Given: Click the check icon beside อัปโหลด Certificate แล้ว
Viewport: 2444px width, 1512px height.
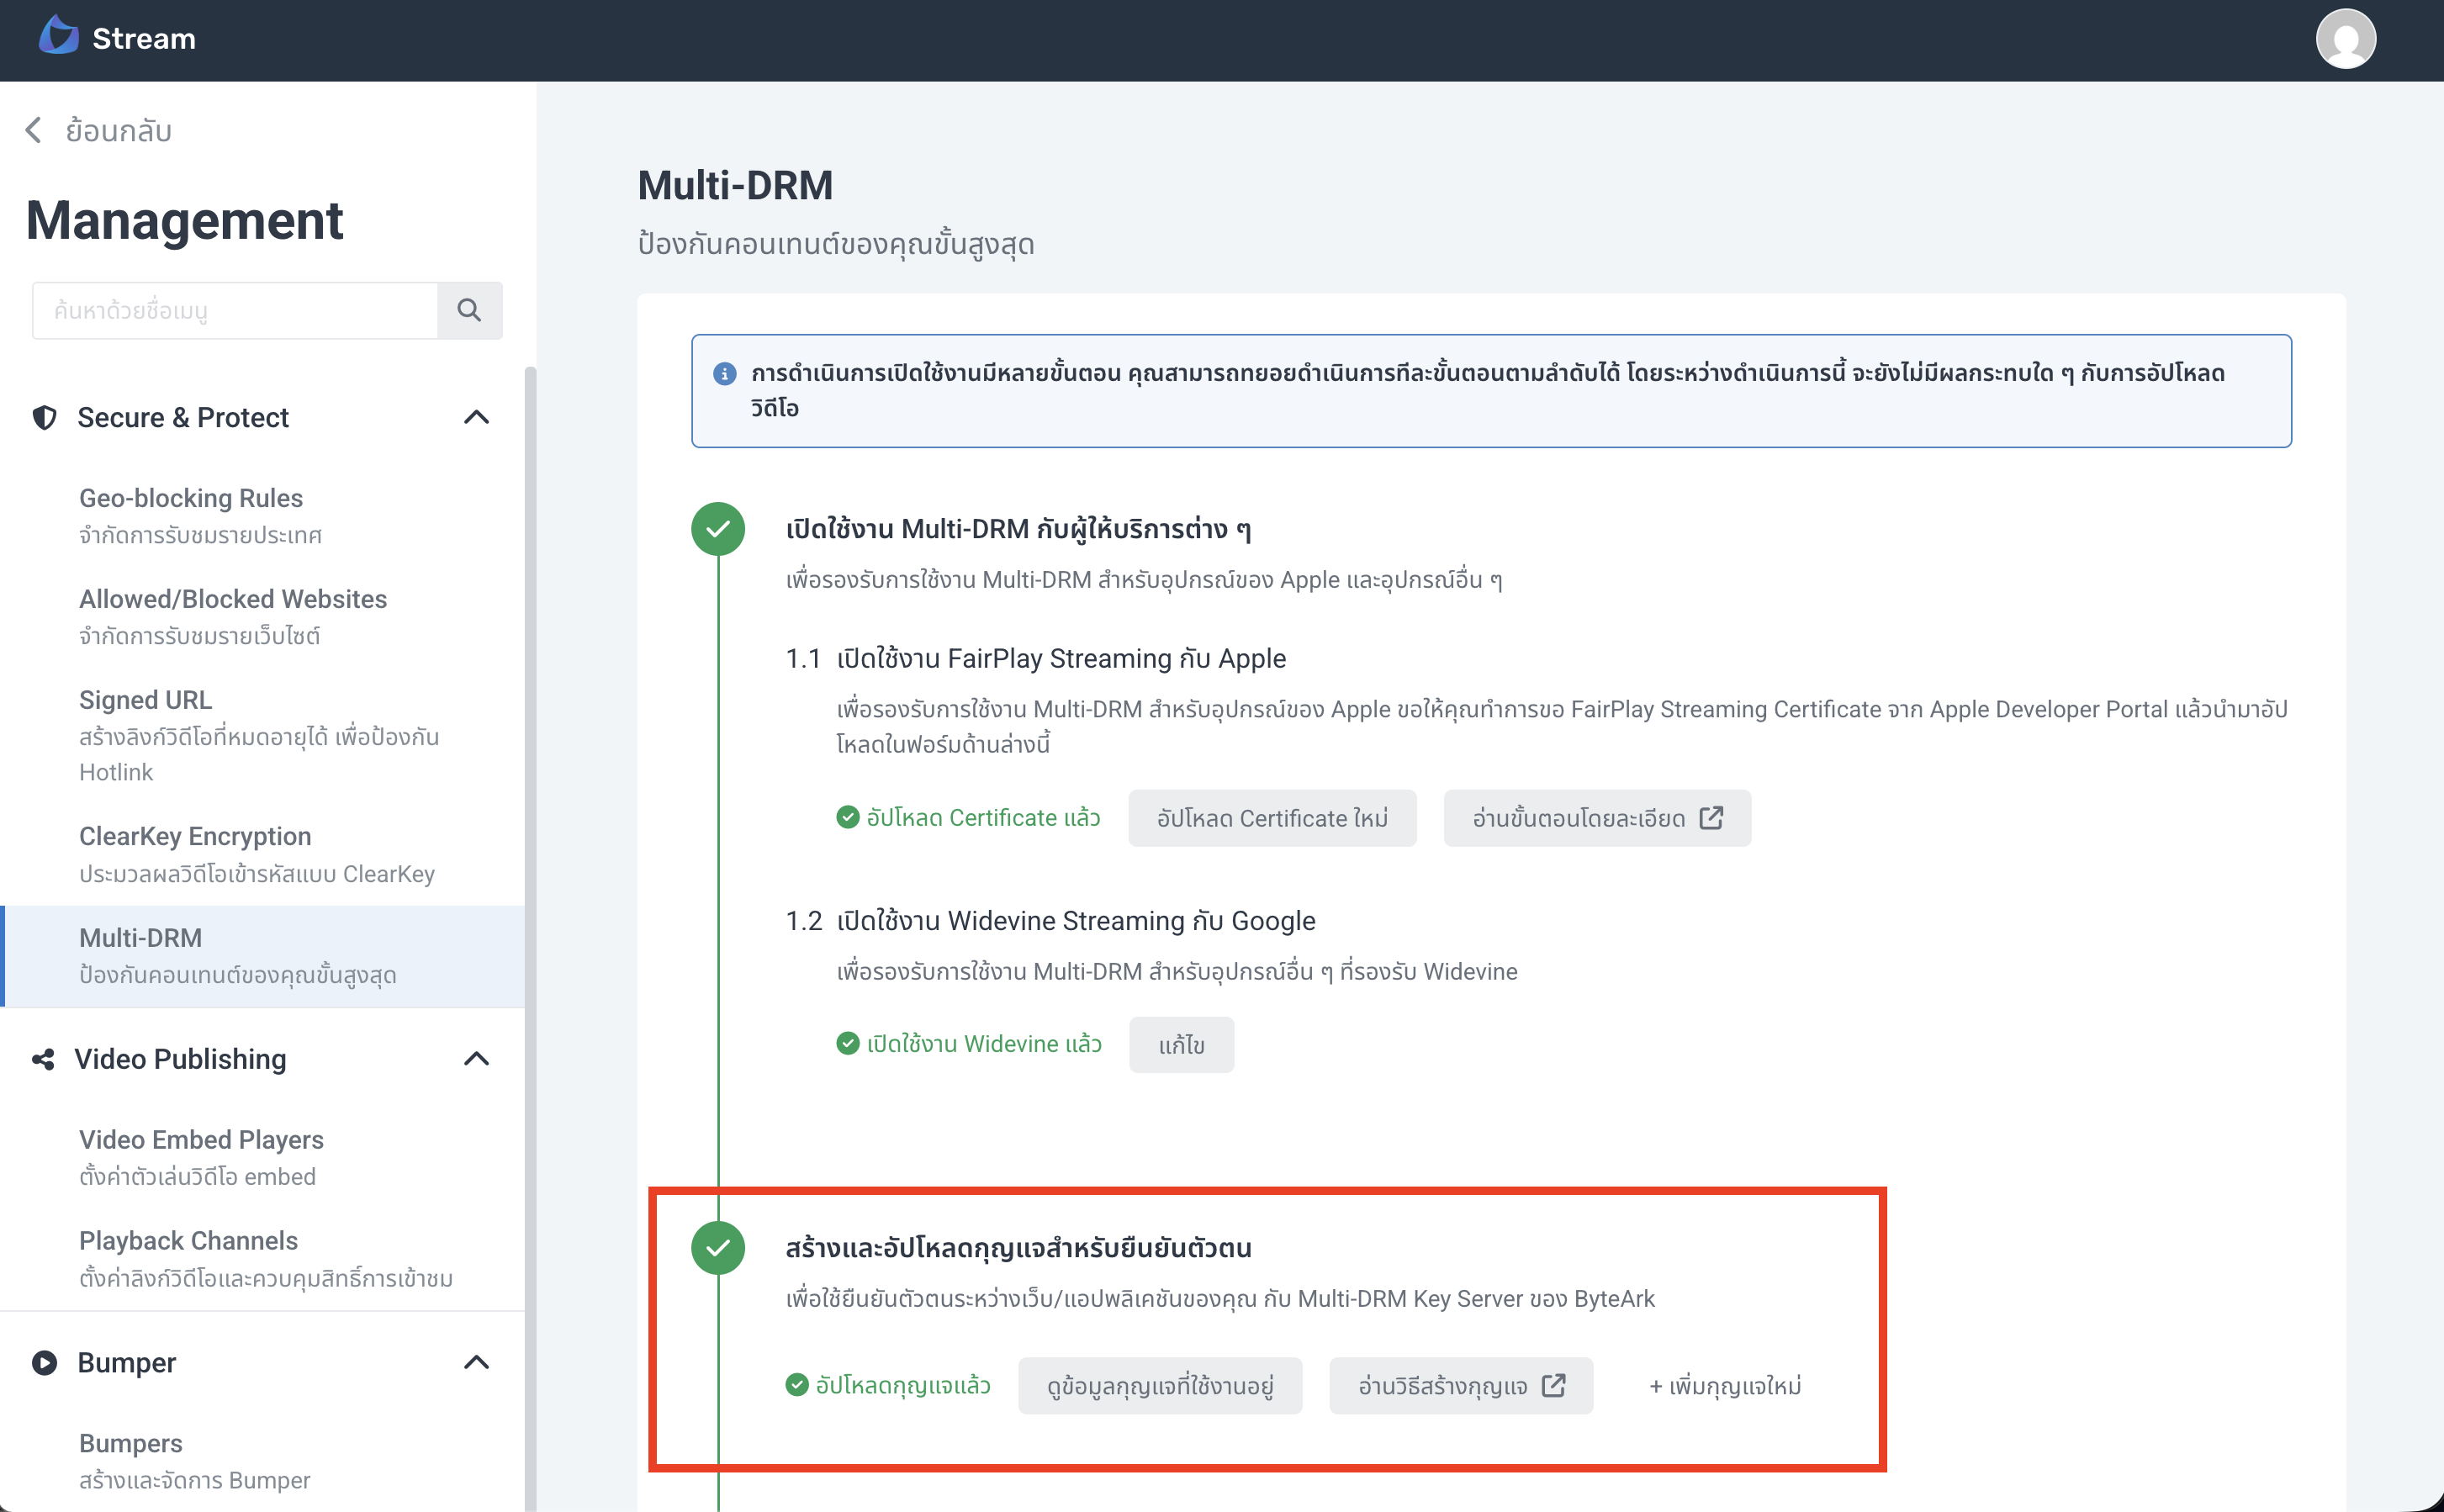Looking at the screenshot, I should pyautogui.click(x=847, y=817).
